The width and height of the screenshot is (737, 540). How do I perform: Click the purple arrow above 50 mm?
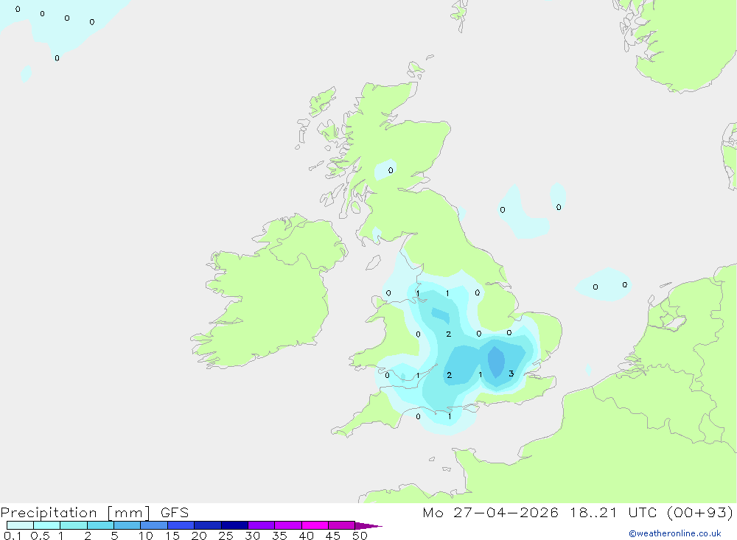(x=368, y=526)
